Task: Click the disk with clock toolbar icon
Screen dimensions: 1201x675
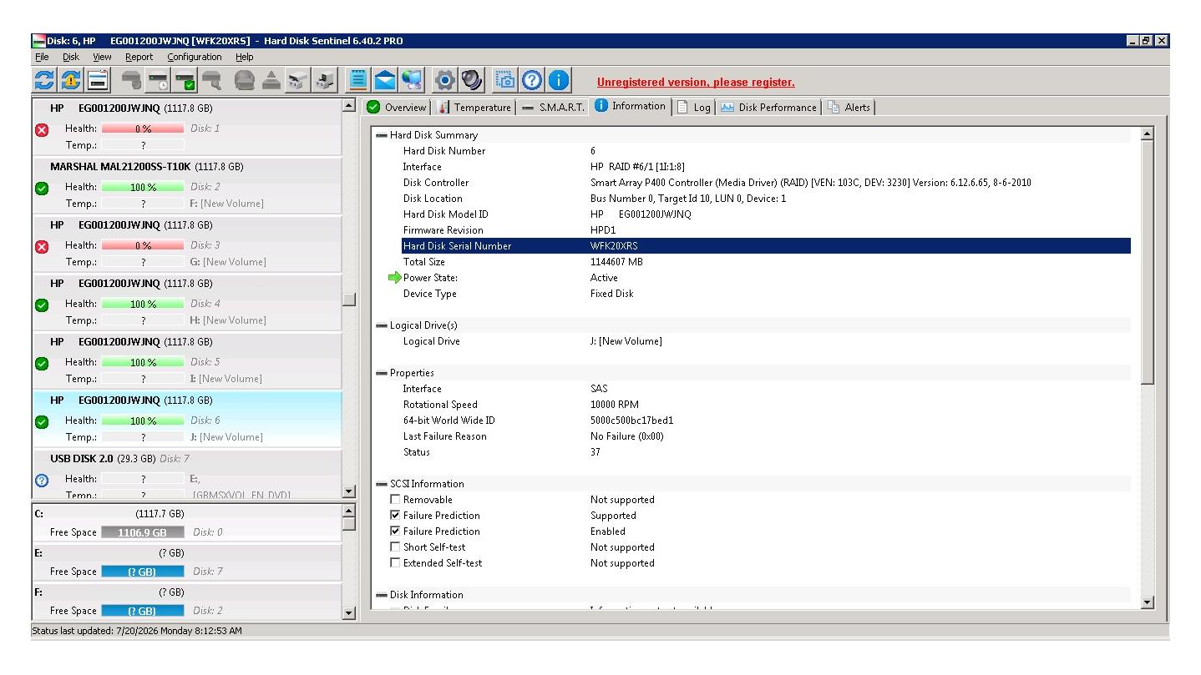Action: (158, 80)
